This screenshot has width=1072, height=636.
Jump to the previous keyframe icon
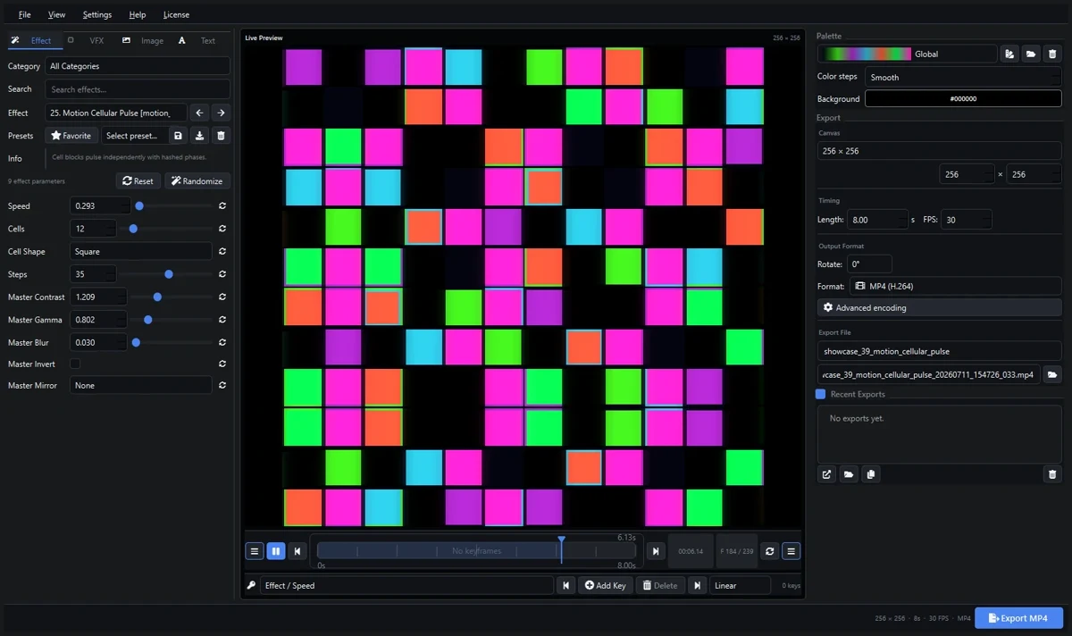[x=565, y=586]
